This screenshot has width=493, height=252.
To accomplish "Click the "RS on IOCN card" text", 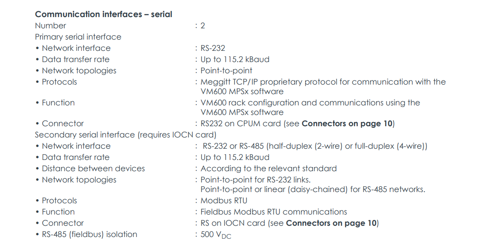I will [233, 223].
